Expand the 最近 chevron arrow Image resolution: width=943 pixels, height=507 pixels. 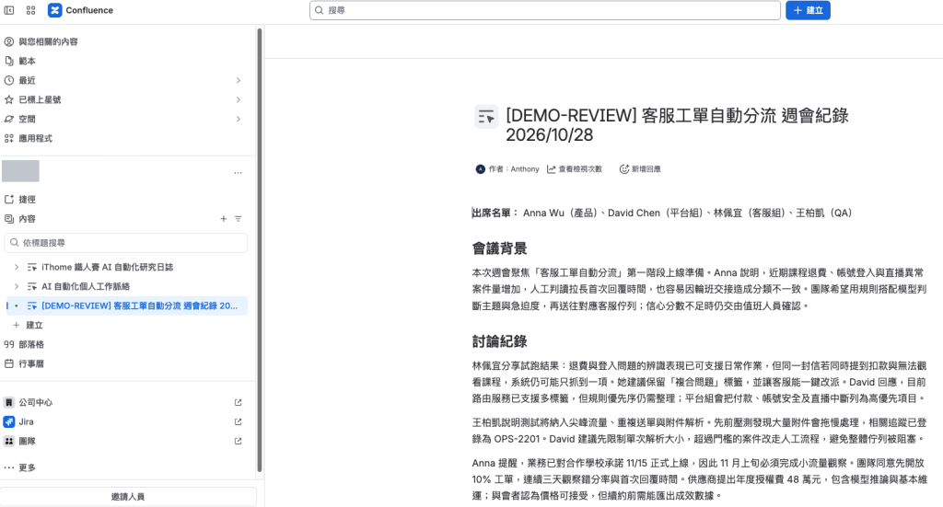pyautogui.click(x=239, y=80)
